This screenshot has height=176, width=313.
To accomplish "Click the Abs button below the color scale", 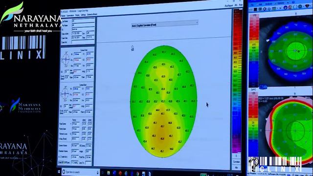I will click(x=237, y=168).
